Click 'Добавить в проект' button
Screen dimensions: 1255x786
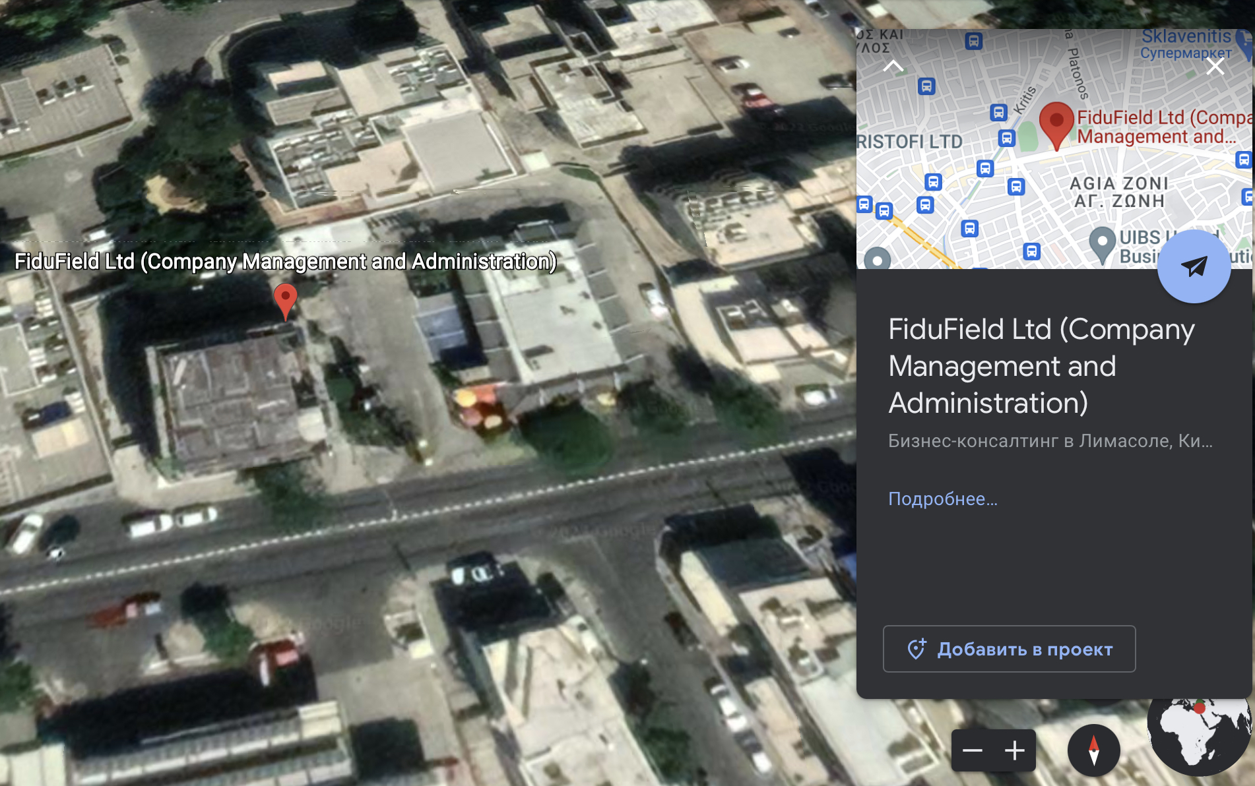[x=1009, y=649]
